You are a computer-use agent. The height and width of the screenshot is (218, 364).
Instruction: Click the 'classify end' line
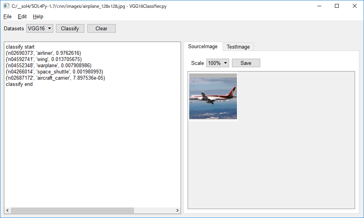pos(19,84)
